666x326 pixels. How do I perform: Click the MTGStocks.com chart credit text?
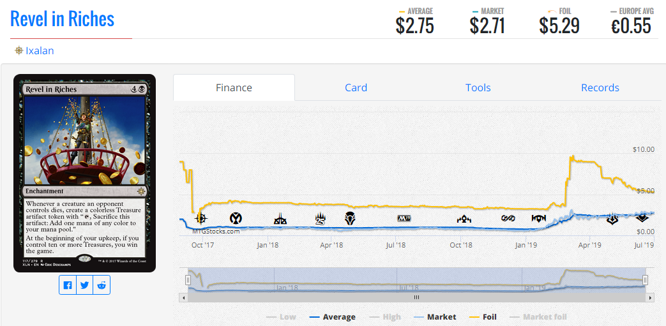coord(216,232)
